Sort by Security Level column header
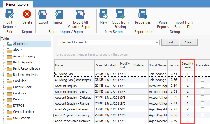210x124 pixels. (x=187, y=65)
